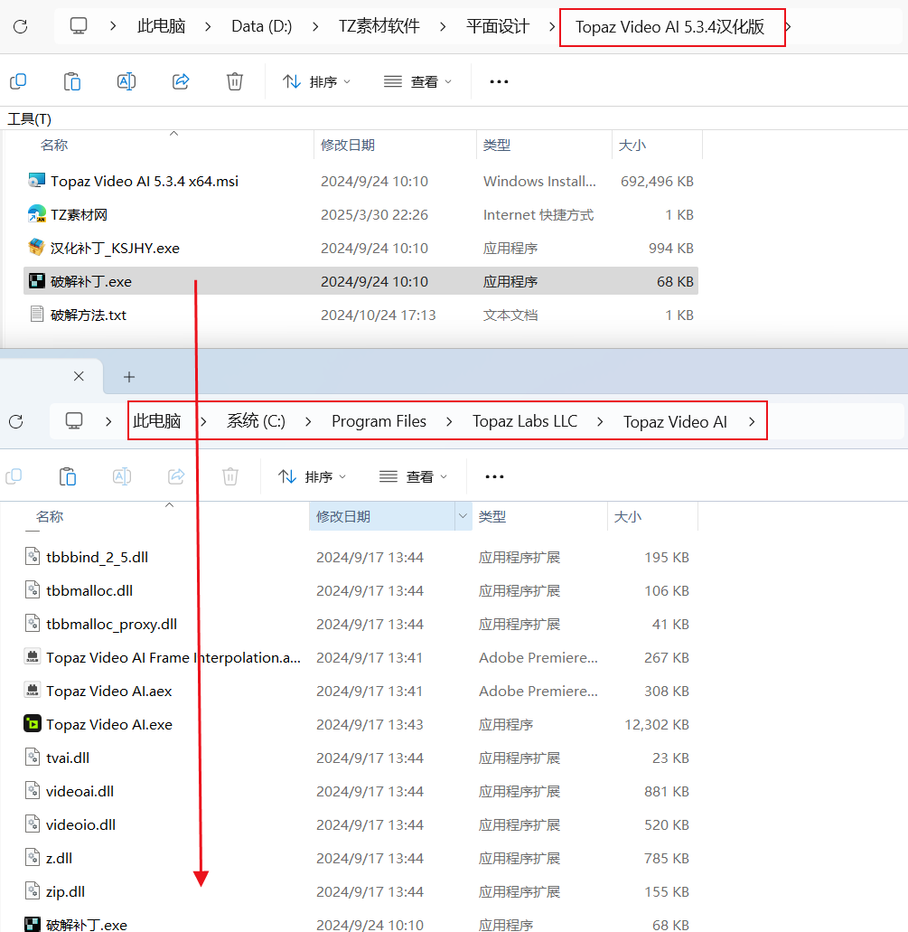
Task: Select the zip.dll file name
Action: [65, 891]
